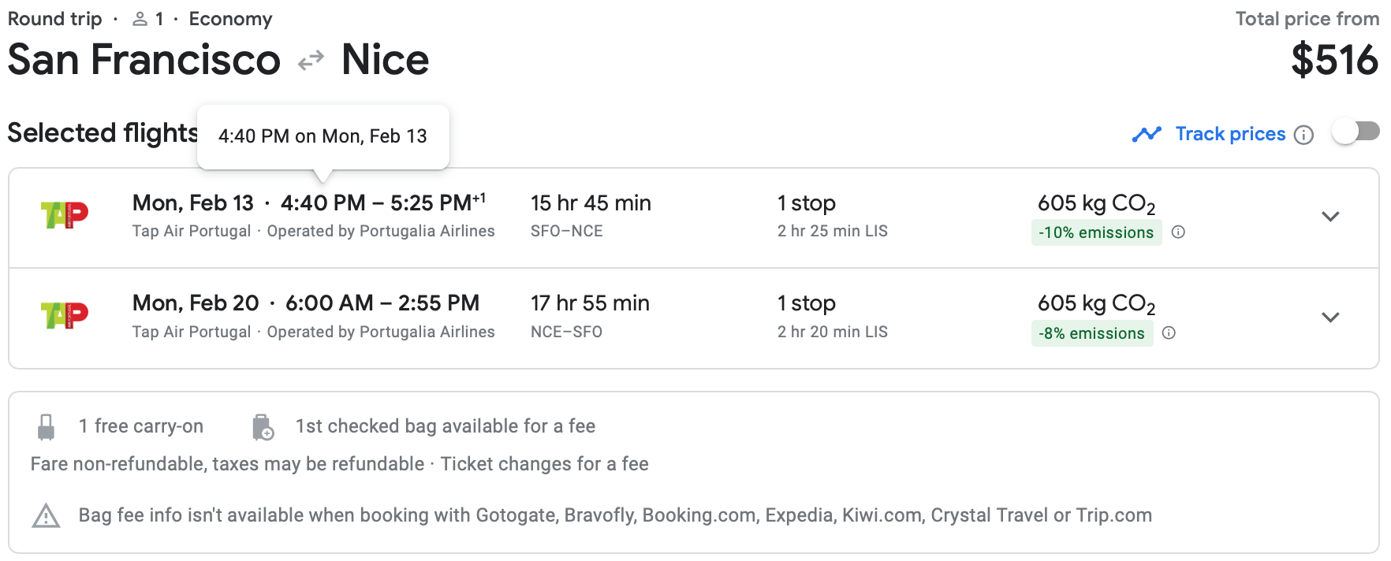Viewport: 1391px width, 561px height.
Task: Expand the Mon, Feb 13 flight details
Action: (x=1330, y=217)
